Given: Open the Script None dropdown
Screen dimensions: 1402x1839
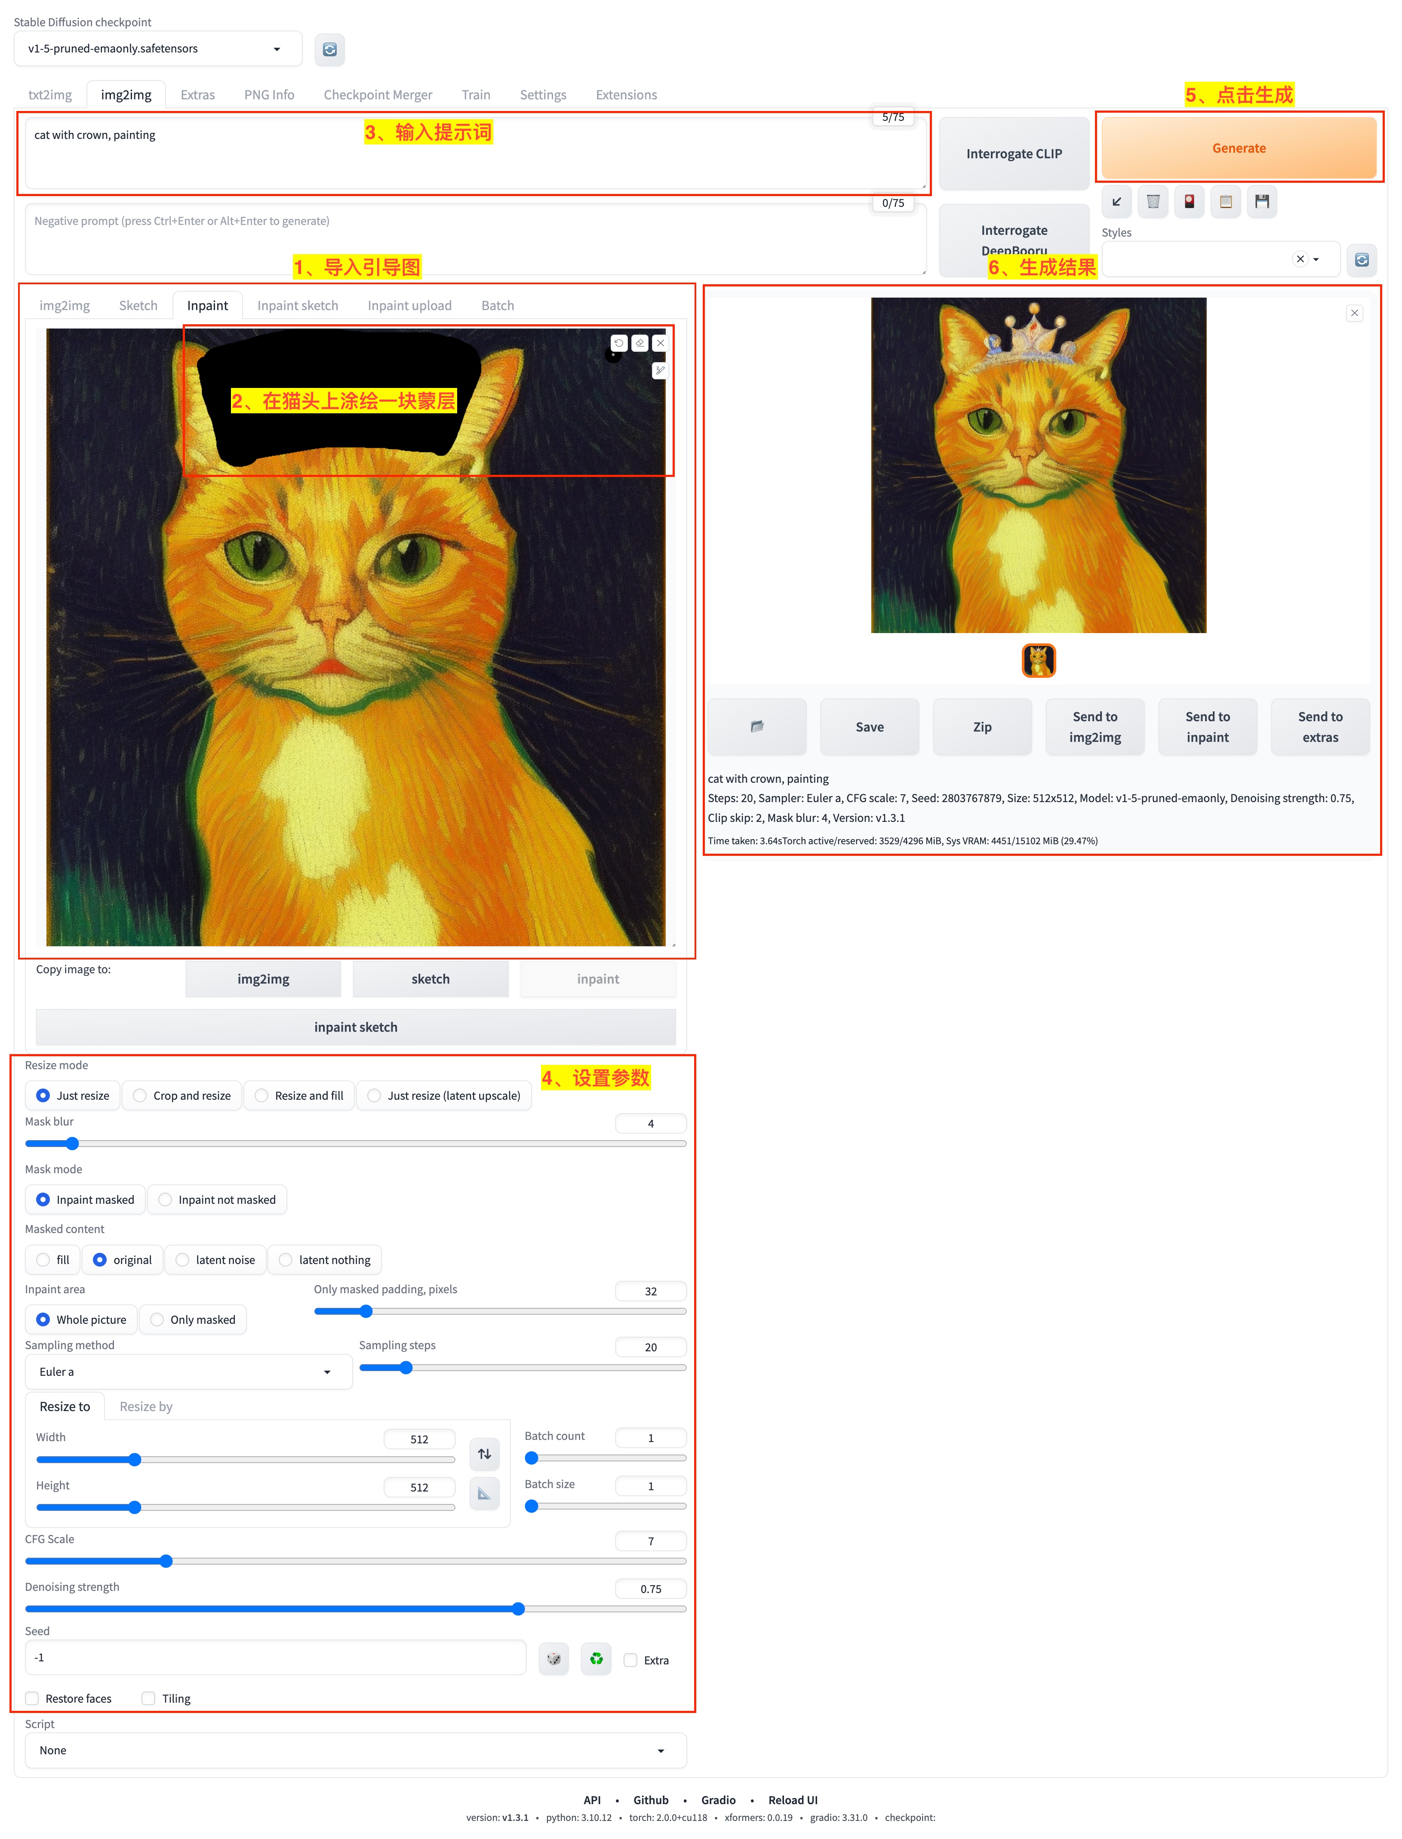Looking at the screenshot, I should point(355,1750).
